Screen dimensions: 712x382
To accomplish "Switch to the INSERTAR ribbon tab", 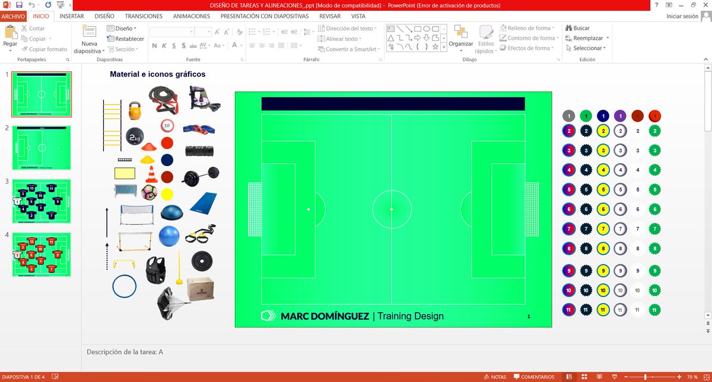I will pos(71,17).
